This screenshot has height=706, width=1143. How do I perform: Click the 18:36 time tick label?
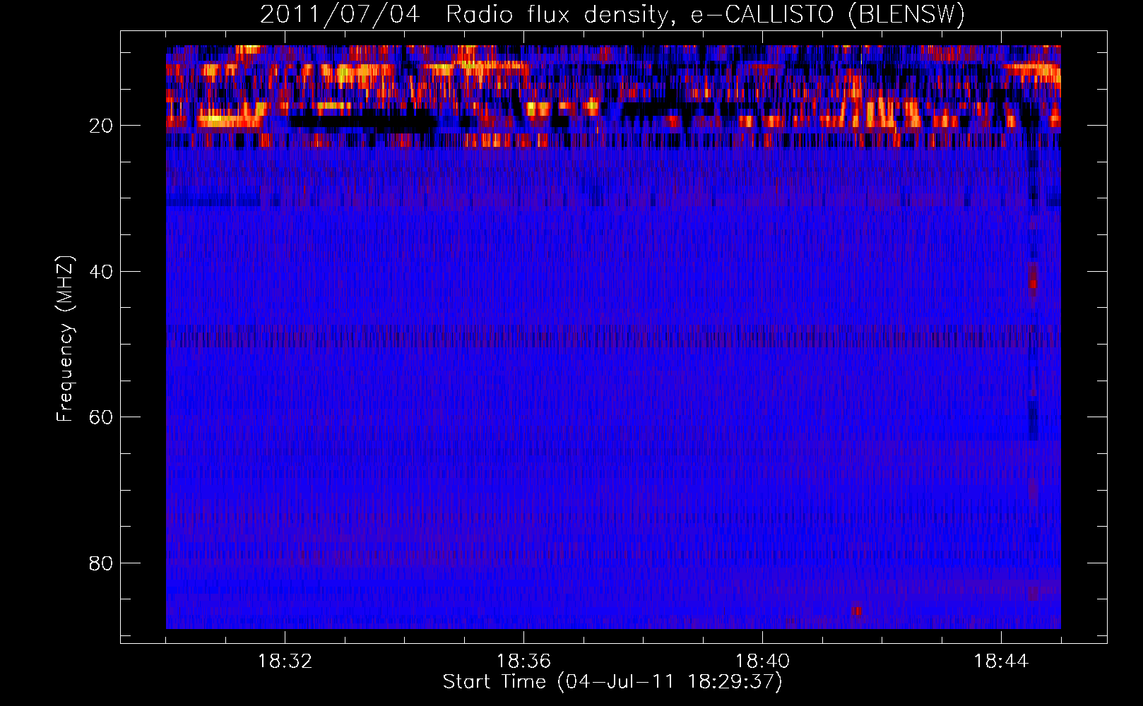click(x=523, y=662)
